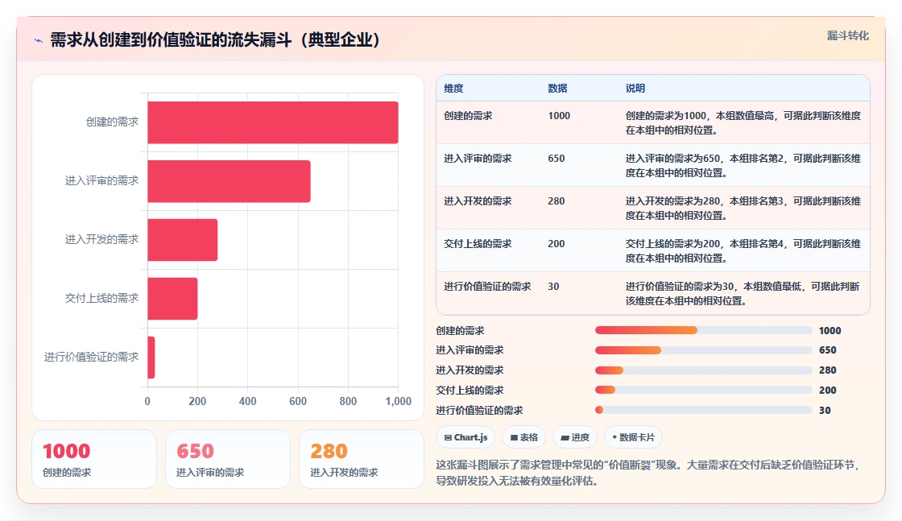Screen dimensions: 902x521
Task: Select table row cell 进入开发的需求
Action: tap(478, 201)
